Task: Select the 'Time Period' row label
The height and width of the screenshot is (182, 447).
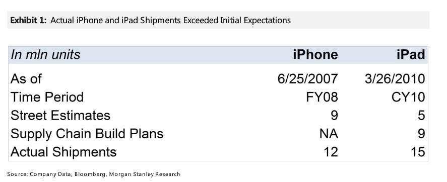Action: point(47,97)
